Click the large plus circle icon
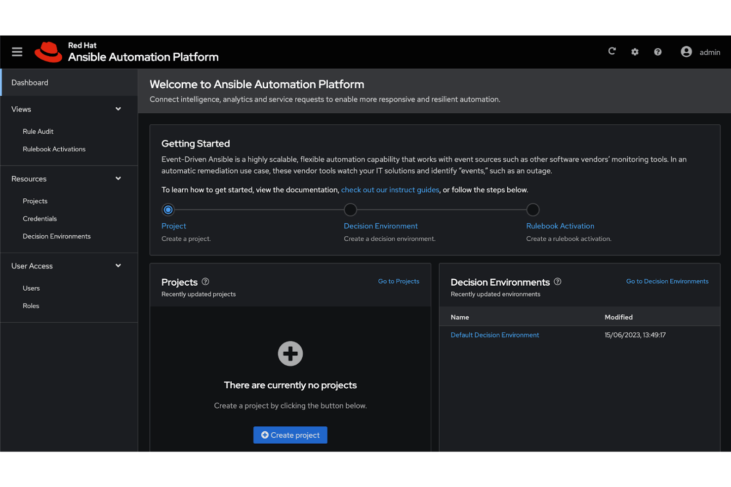This screenshot has width=731, height=487. (290, 354)
